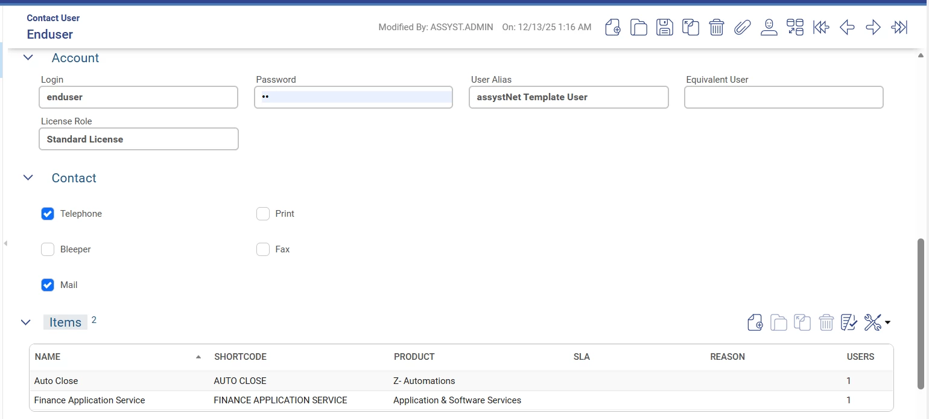Screen dimensions: 929x419
Task: Enable the Bleeper checkbox
Action: point(48,249)
